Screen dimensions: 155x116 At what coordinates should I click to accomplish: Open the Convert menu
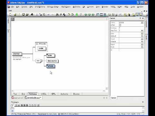click(x=90, y=7)
